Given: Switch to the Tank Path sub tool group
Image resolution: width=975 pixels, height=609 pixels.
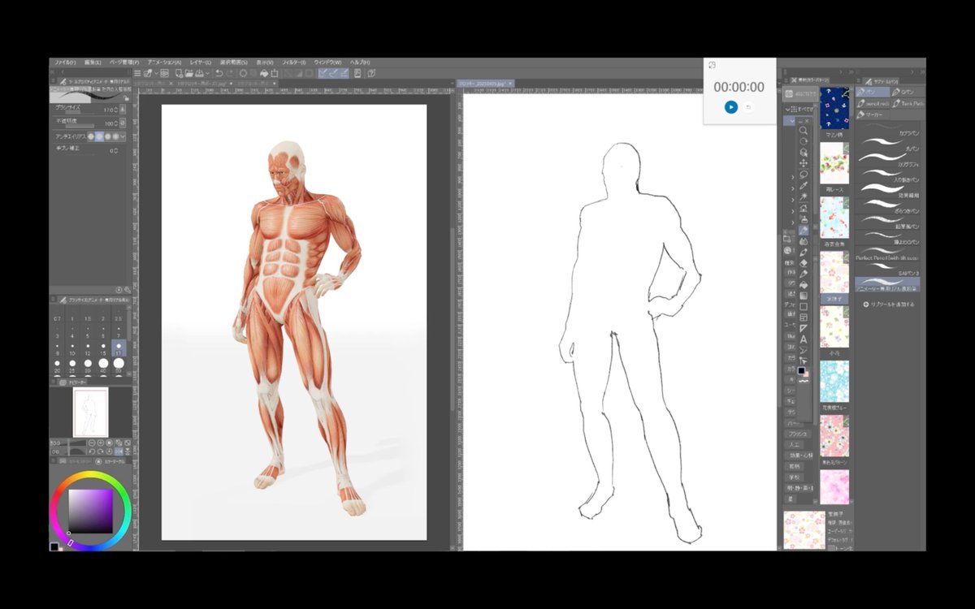Looking at the screenshot, I should [x=908, y=103].
